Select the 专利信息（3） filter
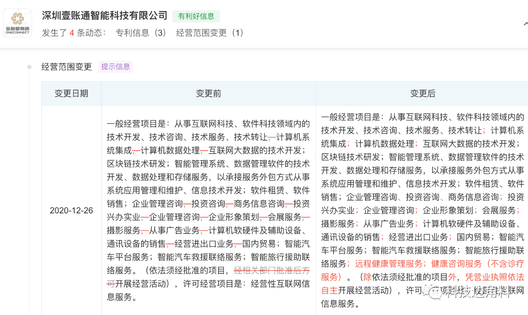 click(141, 33)
